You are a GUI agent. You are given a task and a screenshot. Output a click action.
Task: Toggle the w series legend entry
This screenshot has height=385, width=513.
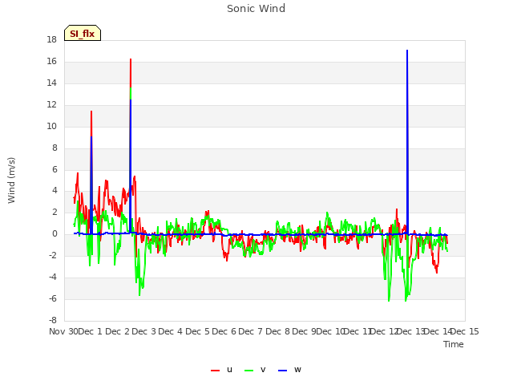(x=289, y=370)
